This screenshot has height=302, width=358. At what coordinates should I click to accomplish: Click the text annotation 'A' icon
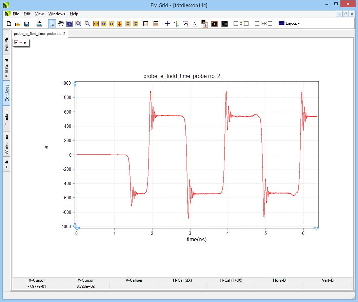(x=195, y=24)
